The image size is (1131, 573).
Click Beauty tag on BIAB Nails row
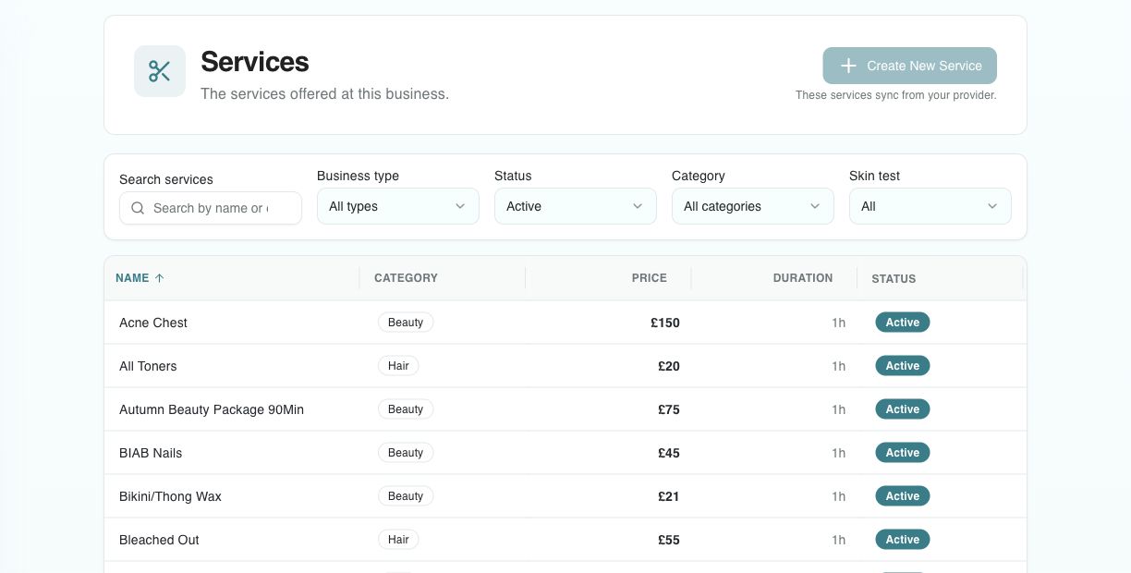(x=406, y=453)
